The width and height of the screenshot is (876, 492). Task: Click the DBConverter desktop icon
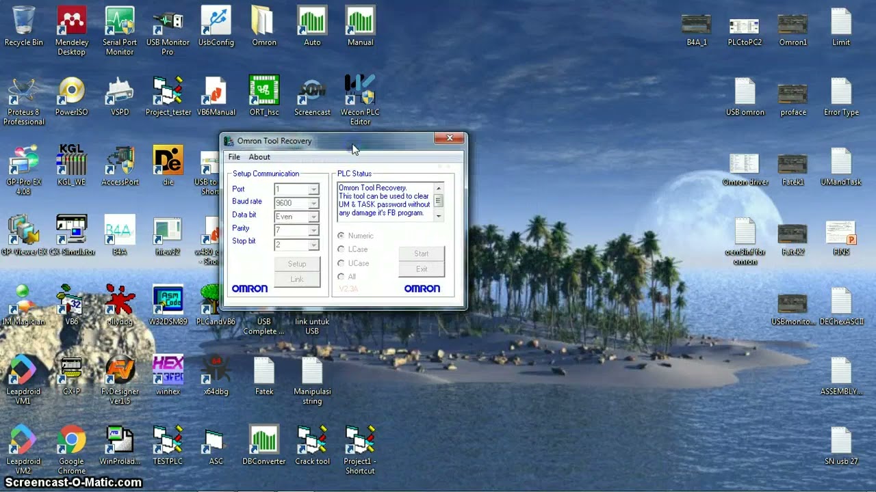(264, 446)
